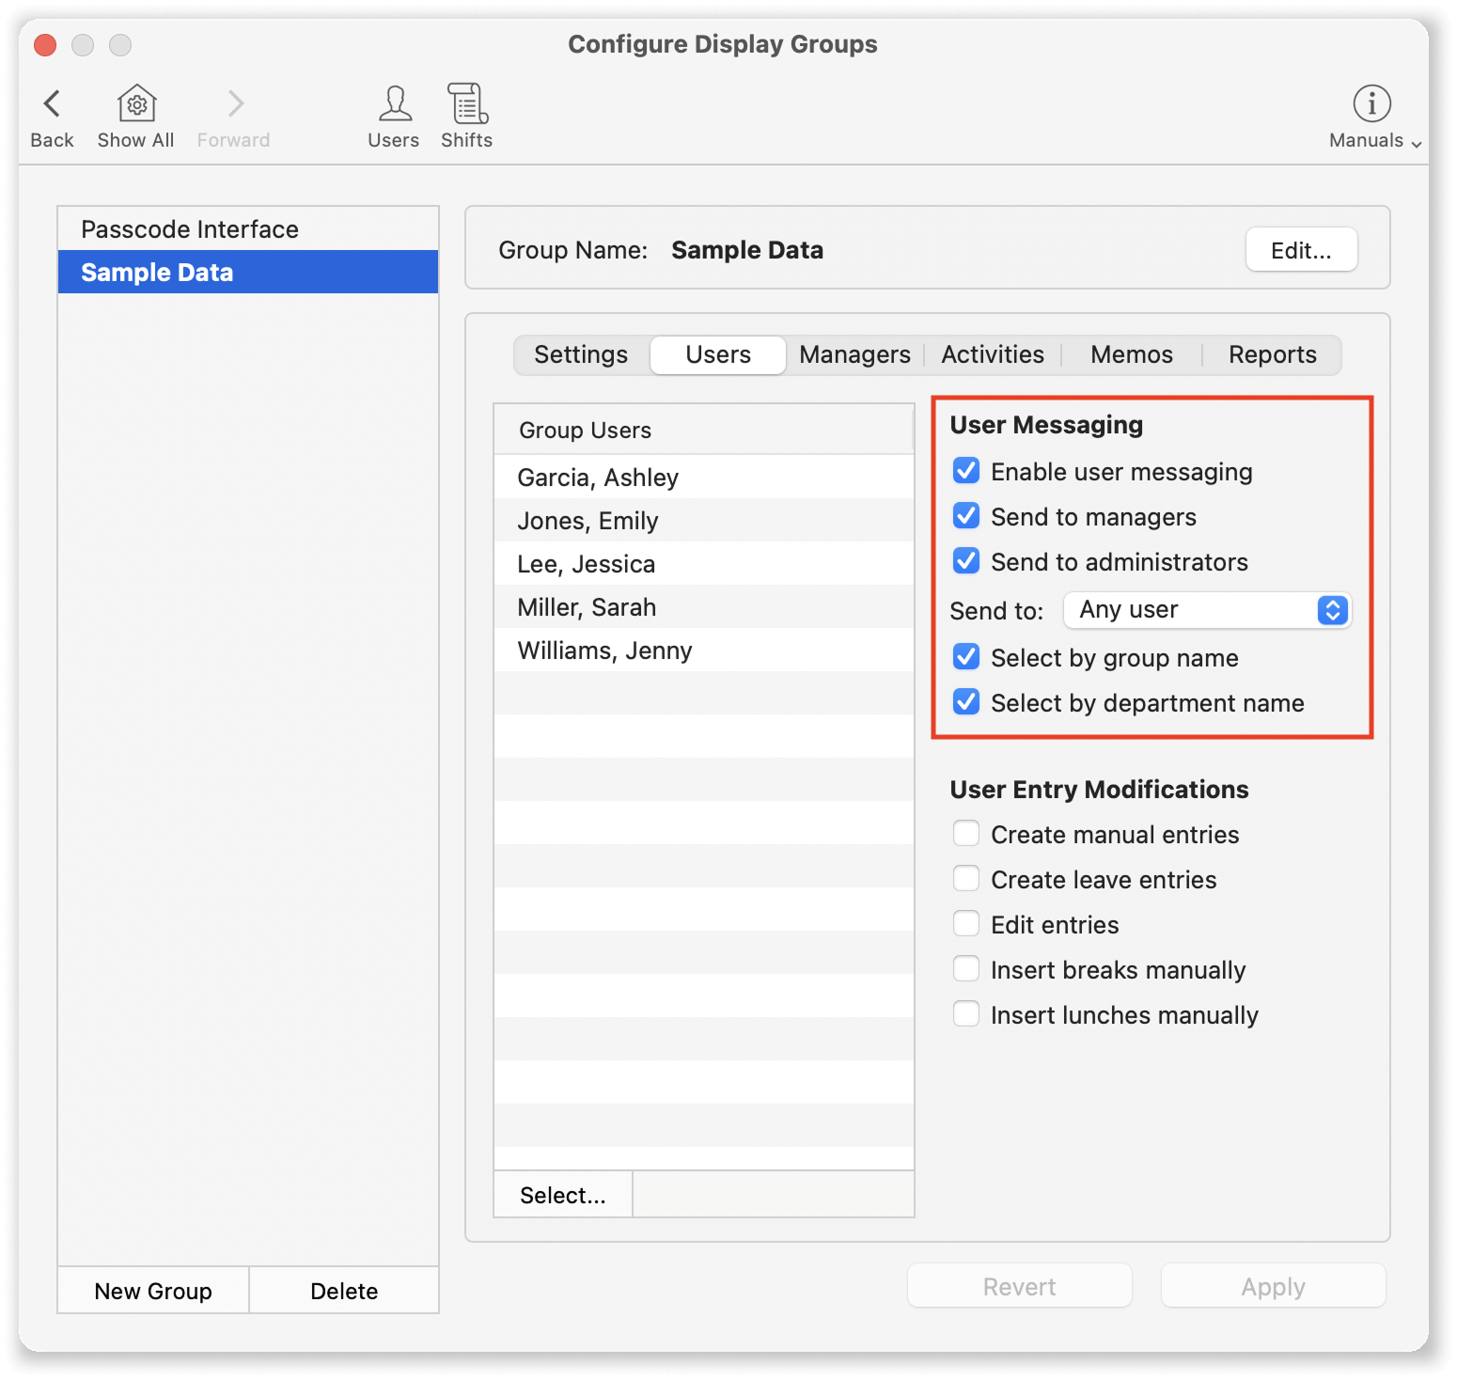
Task: Open the Reports tab
Action: pos(1272,354)
